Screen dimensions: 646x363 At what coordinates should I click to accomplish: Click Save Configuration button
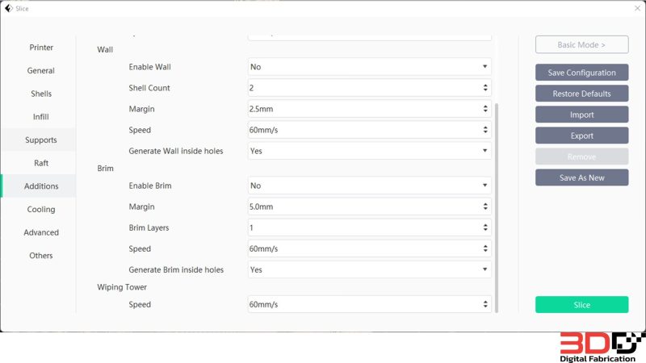[x=581, y=73]
